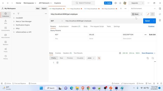Toggle line wrap icon in the response
Screen dimensions: 163x91
pyautogui.click(x=99, y=58)
